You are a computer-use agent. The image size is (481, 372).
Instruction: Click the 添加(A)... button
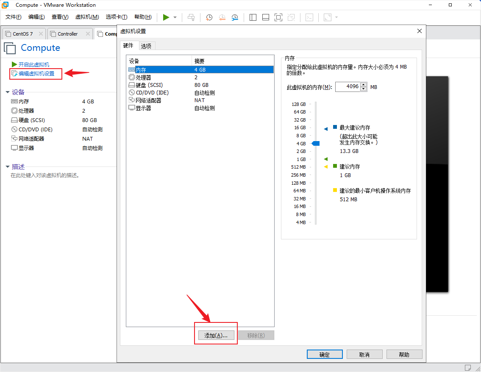coord(216,336)
